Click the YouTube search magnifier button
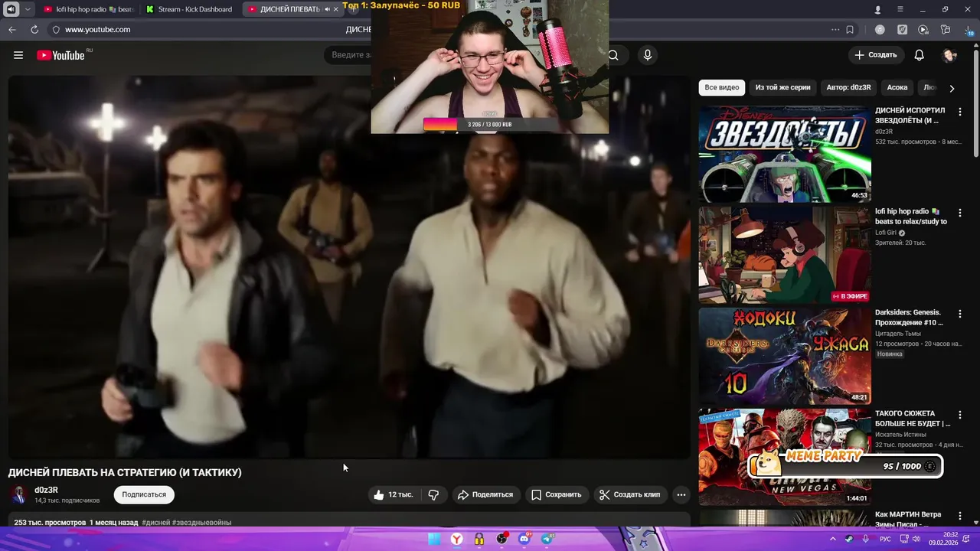Image resolution: width=980 pixels, height=551 pixels. click(613, 55)
